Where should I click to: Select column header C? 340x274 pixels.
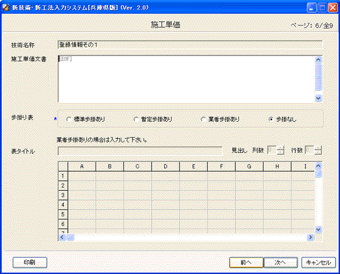click(x=137, y=166)
